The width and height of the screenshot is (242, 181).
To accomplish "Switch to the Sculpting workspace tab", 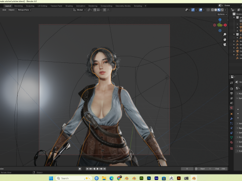I will click(30, 6).
